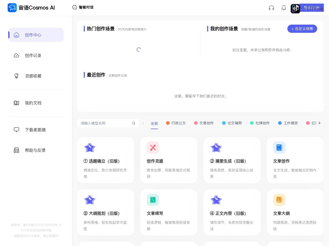Open the 智能对话 chat tab

pos(83,7)
